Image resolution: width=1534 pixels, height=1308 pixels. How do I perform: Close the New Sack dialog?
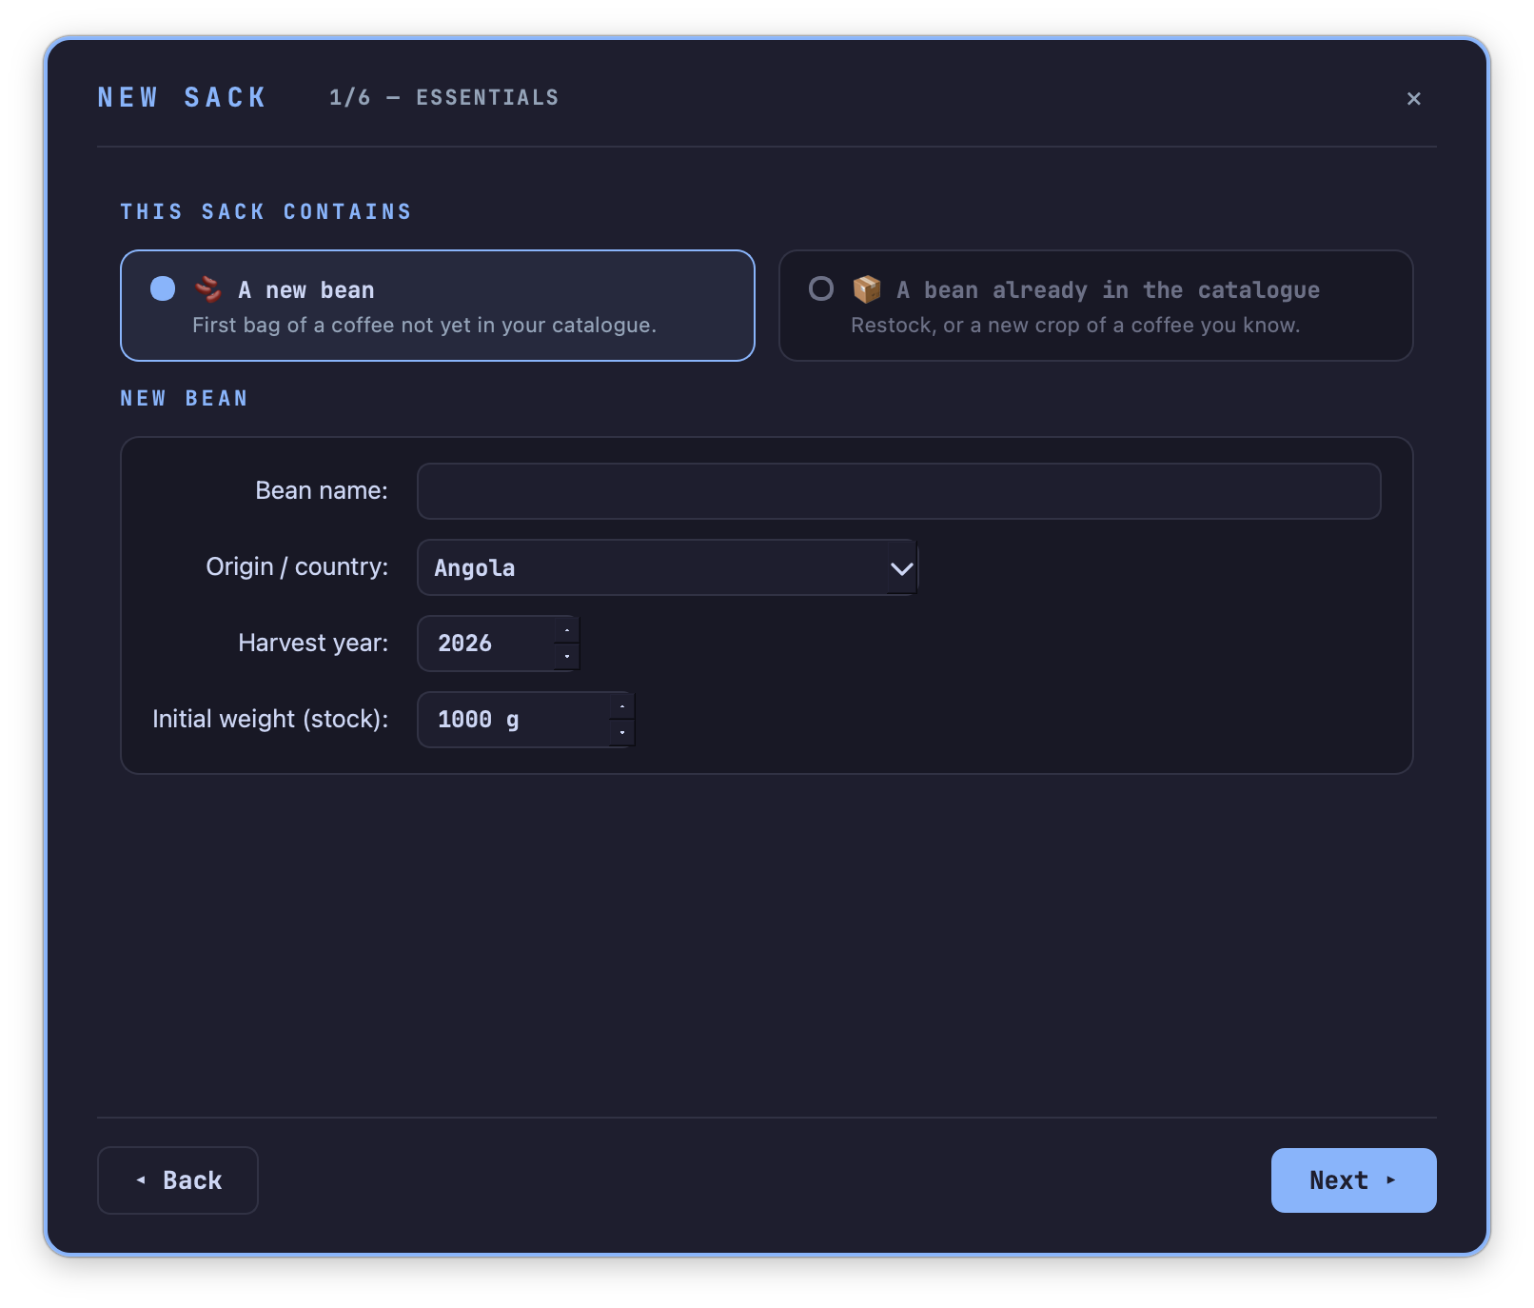(x=1413, y=98)
